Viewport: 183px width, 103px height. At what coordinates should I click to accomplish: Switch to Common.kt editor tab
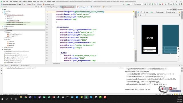[107, 7]
